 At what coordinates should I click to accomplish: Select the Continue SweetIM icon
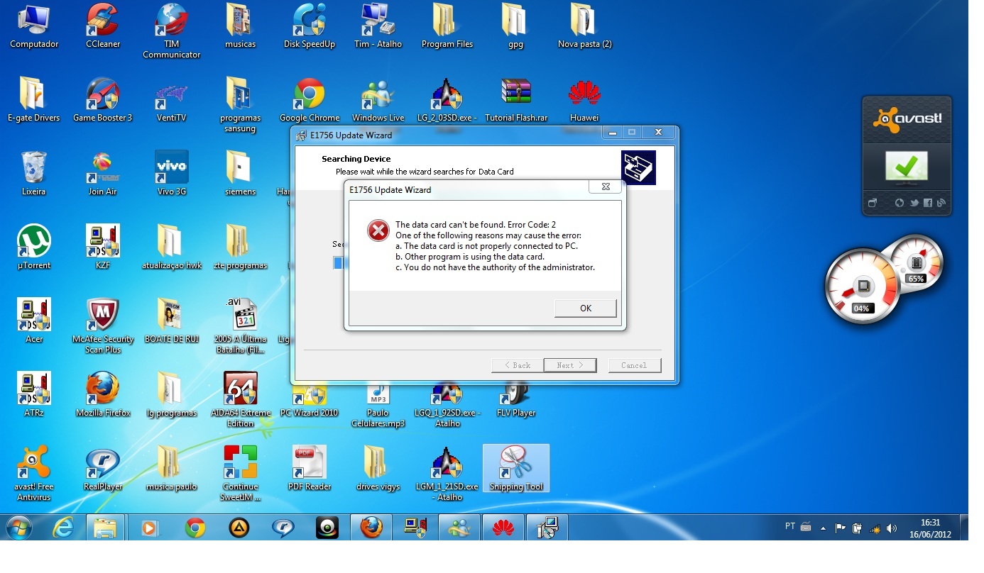coord(240,473)
